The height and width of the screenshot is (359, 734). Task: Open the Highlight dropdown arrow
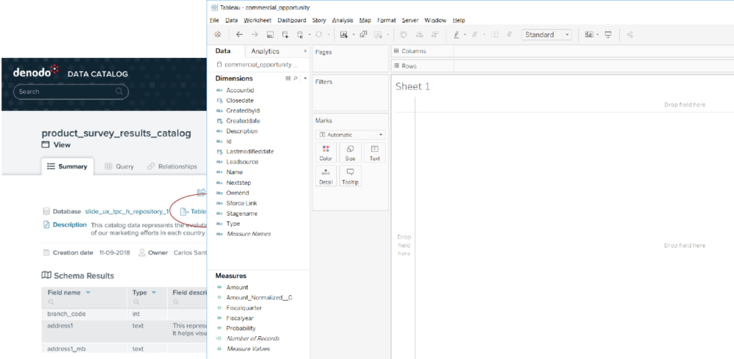(464, 34)
